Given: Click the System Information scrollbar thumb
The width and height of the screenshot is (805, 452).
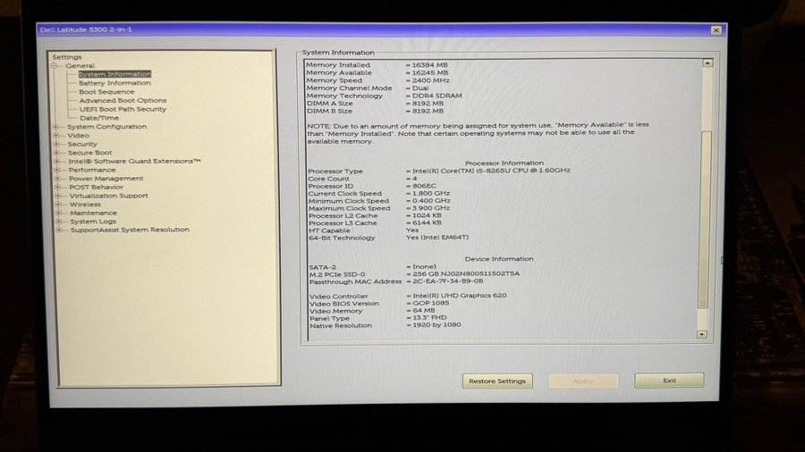Looking at the screenshot, I should [x=705, y=220].
